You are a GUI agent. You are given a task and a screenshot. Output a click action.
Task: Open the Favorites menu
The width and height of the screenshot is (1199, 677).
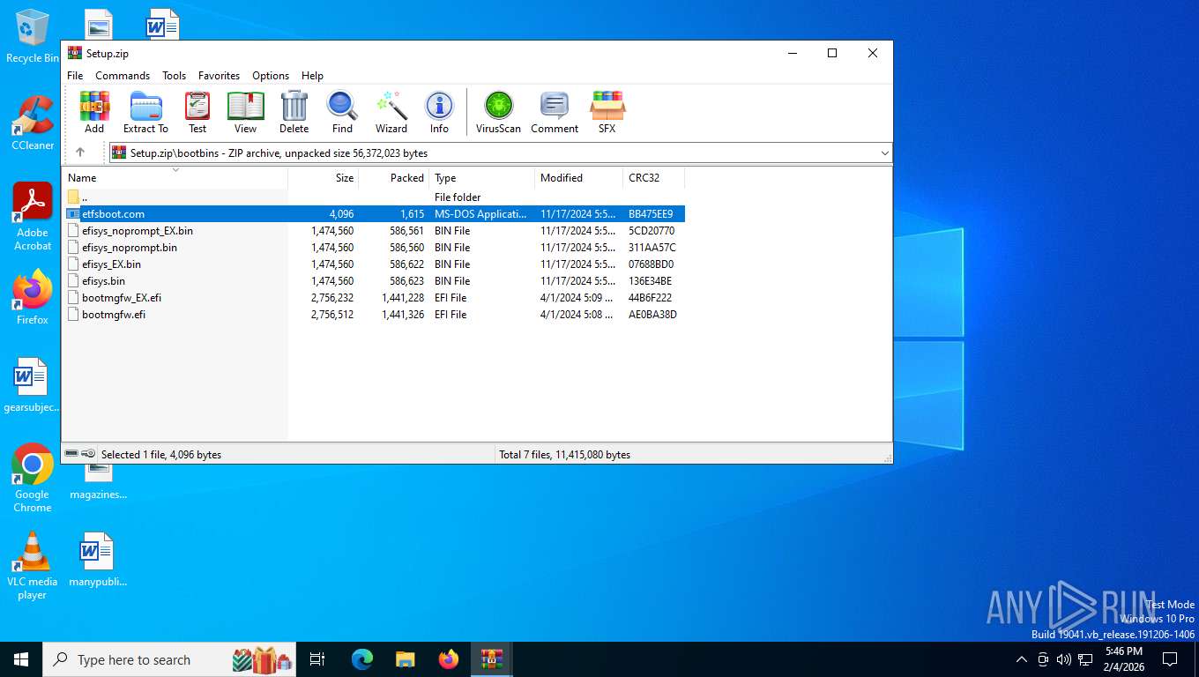(219, 76)
